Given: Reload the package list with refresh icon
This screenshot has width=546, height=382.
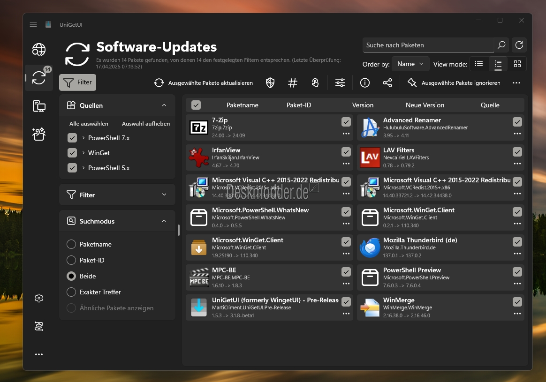Looking at the screenshot, I should click(x=519, y=45).
